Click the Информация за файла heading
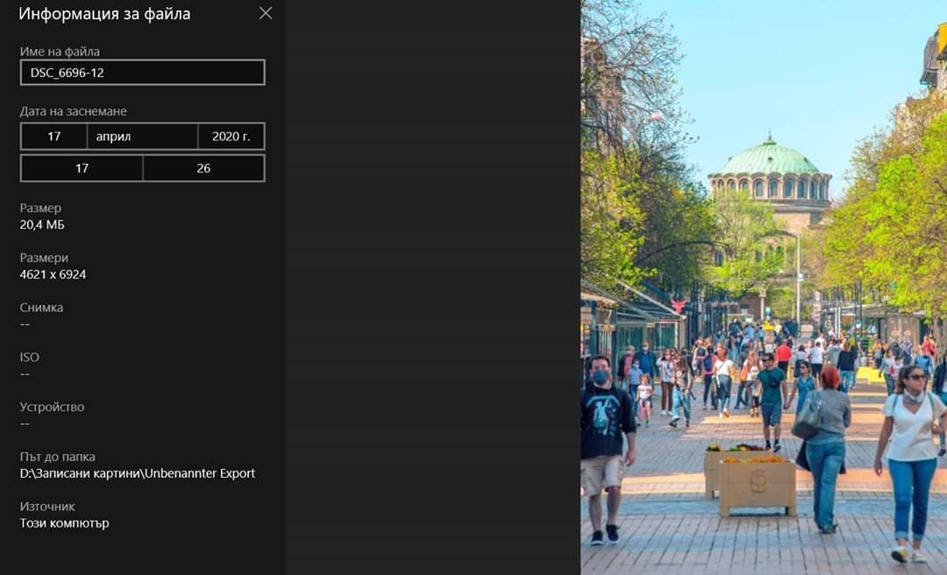The height and width of the screenshot is (575, 947). pyautogui.click(x=104, y=14)
